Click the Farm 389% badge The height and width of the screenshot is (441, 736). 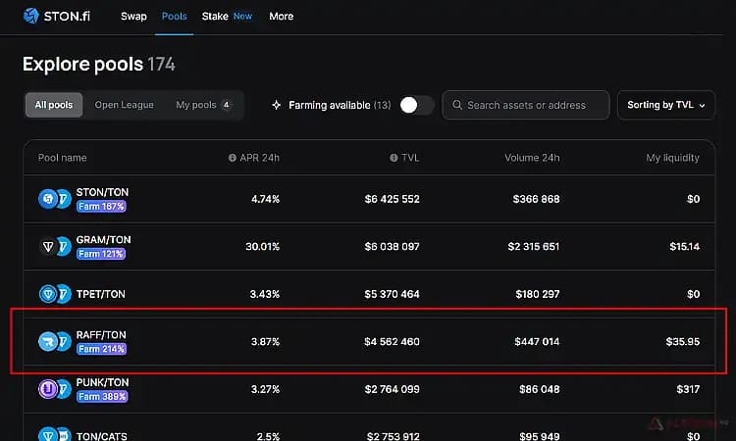[x=102, y=397]
